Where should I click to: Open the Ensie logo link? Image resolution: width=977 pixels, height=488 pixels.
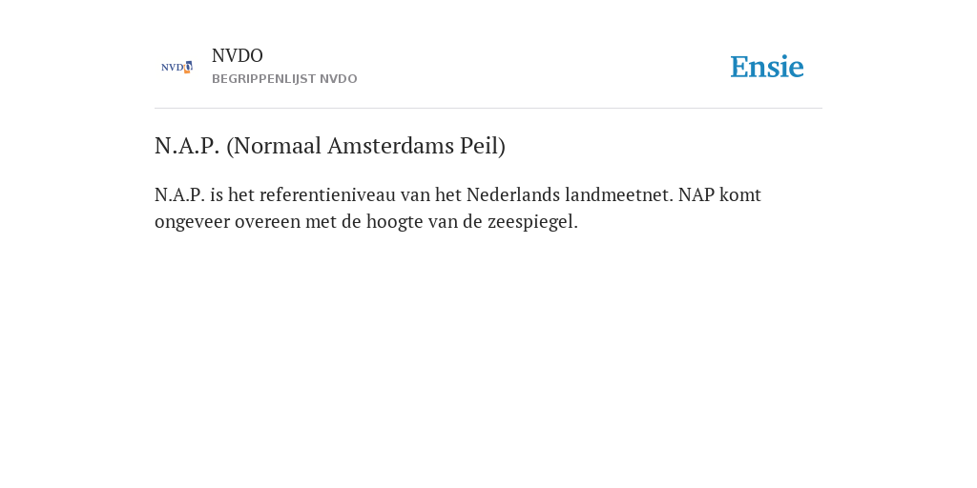click(x=767, y=67)
